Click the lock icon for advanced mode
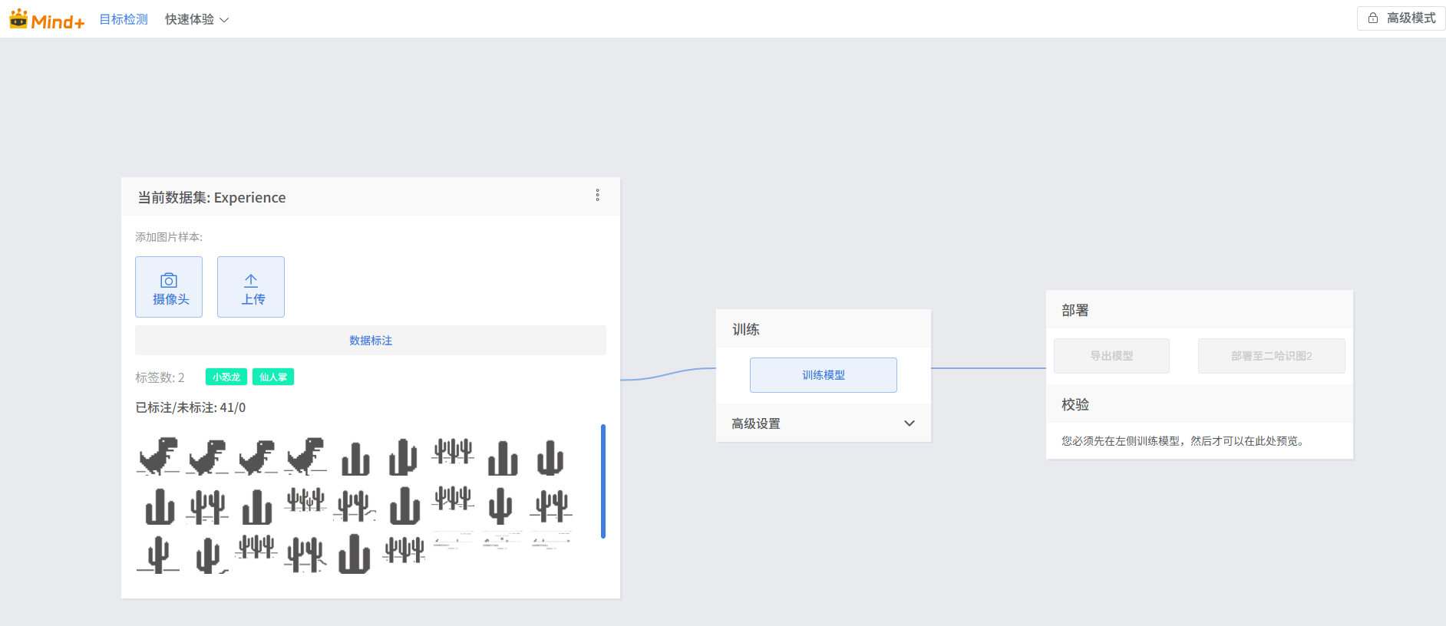The width and height of the screenshot is (1446, 626). pyautogui.click(x=1373, y=18)
